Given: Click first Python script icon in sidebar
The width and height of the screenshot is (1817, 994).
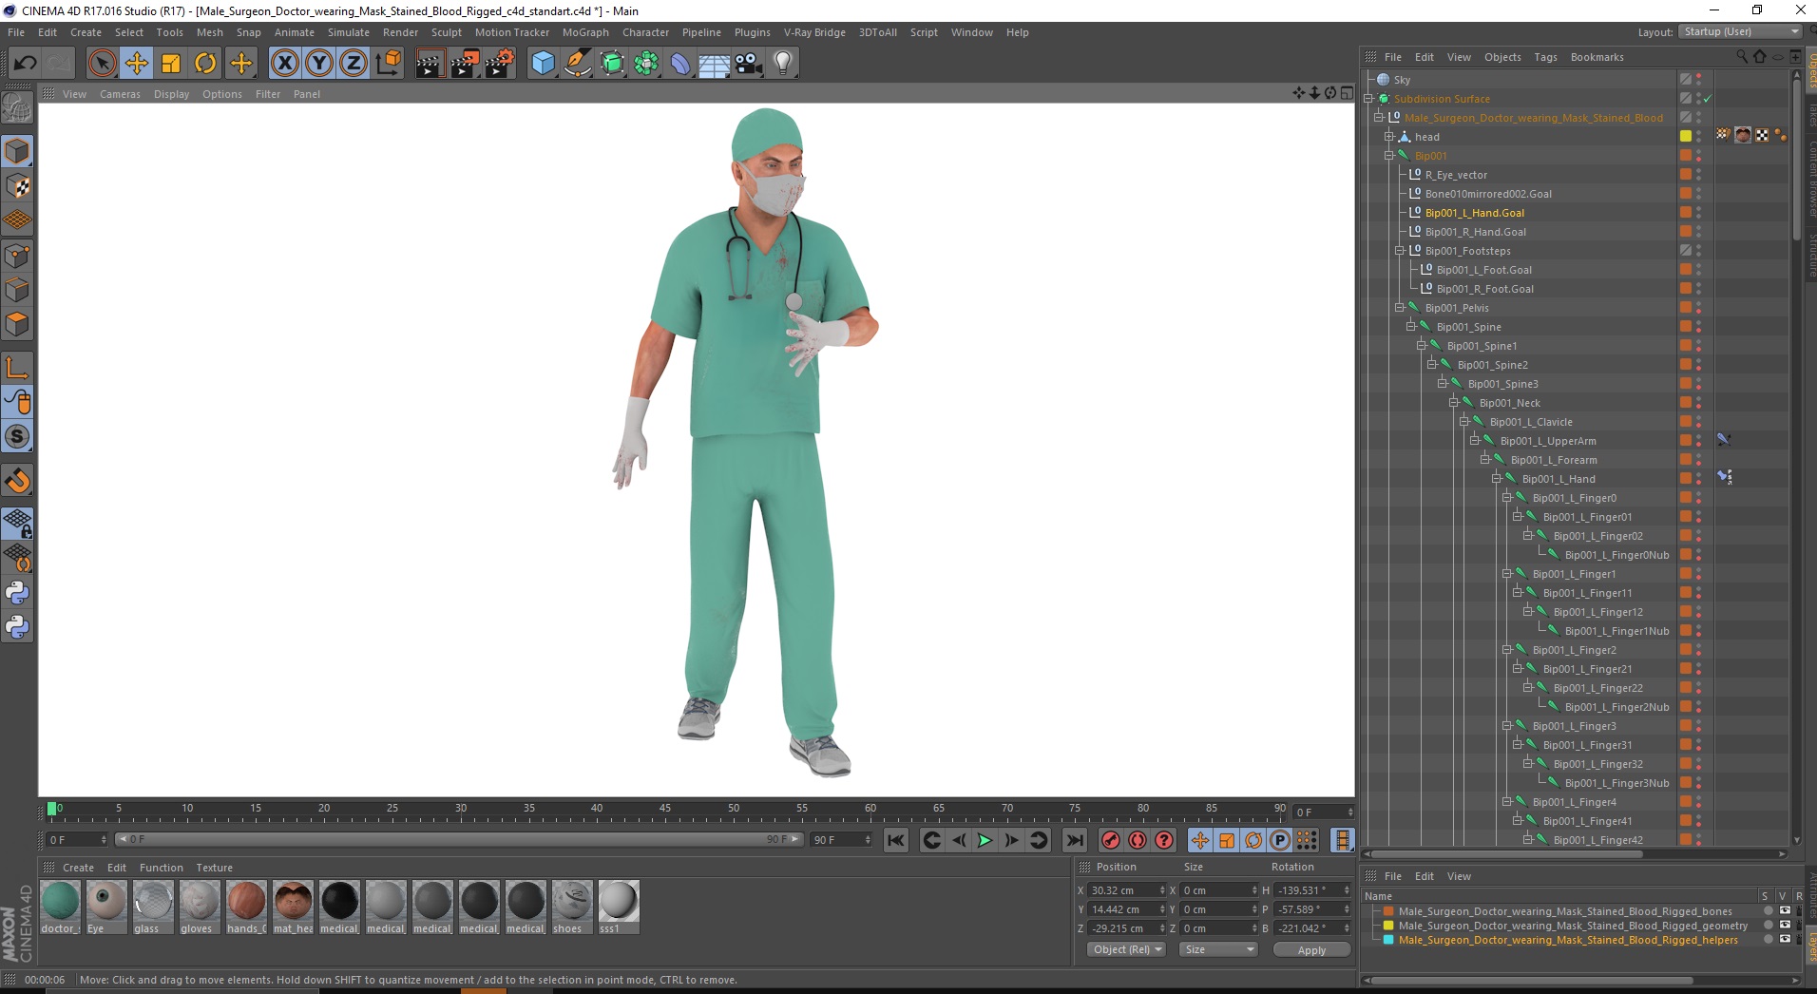Looking at the screenshot, I should pos(17,593).
